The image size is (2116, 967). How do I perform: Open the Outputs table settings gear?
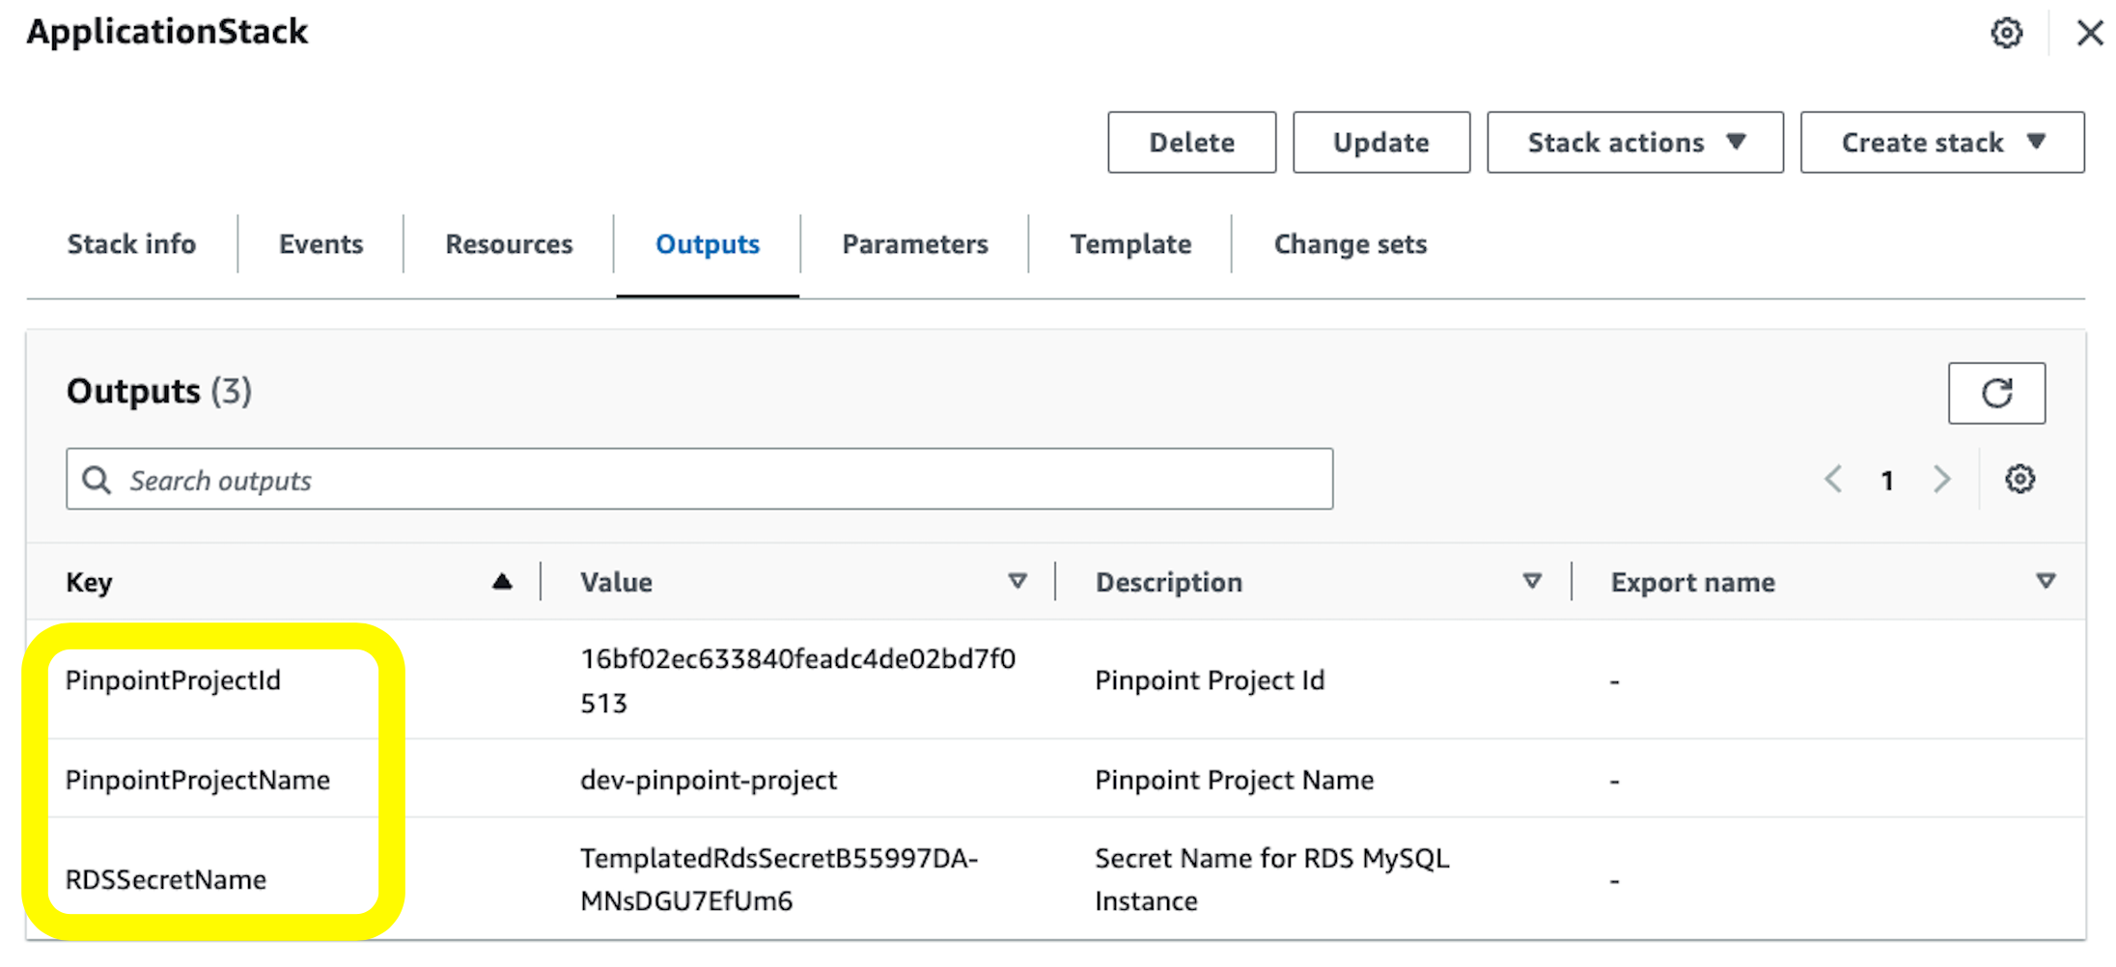2020,478
